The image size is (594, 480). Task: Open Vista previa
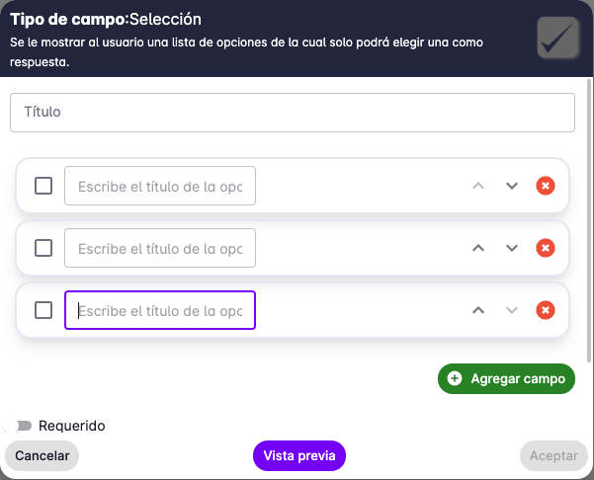(x=299, y=455)
